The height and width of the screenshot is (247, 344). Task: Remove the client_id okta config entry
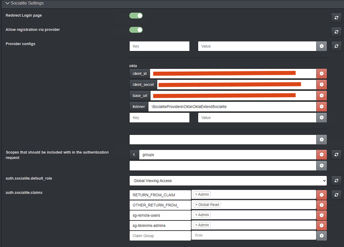[x=321, y=73]
